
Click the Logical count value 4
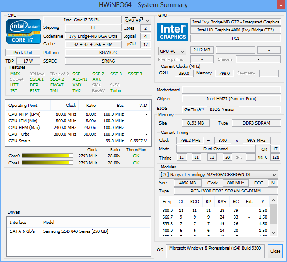(146, 36)
